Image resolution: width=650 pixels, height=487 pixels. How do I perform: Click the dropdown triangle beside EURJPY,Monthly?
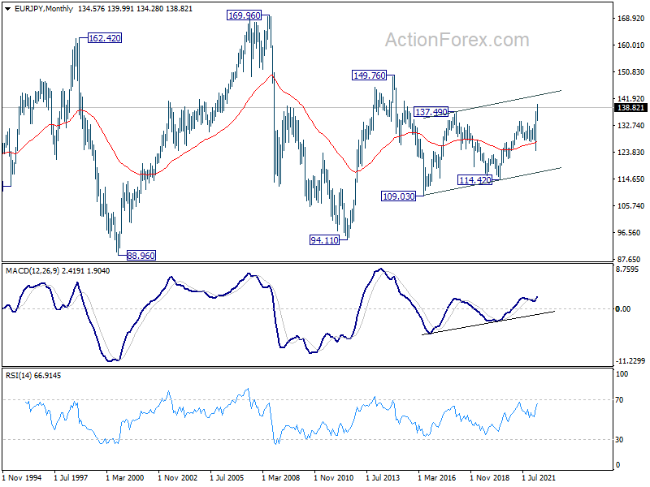(8, 9)
